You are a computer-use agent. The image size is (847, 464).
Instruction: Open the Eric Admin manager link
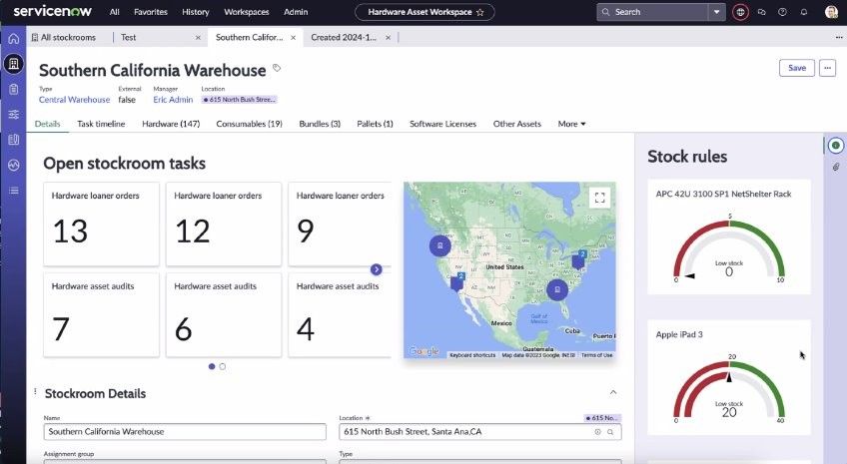click(x=172, y=100)
